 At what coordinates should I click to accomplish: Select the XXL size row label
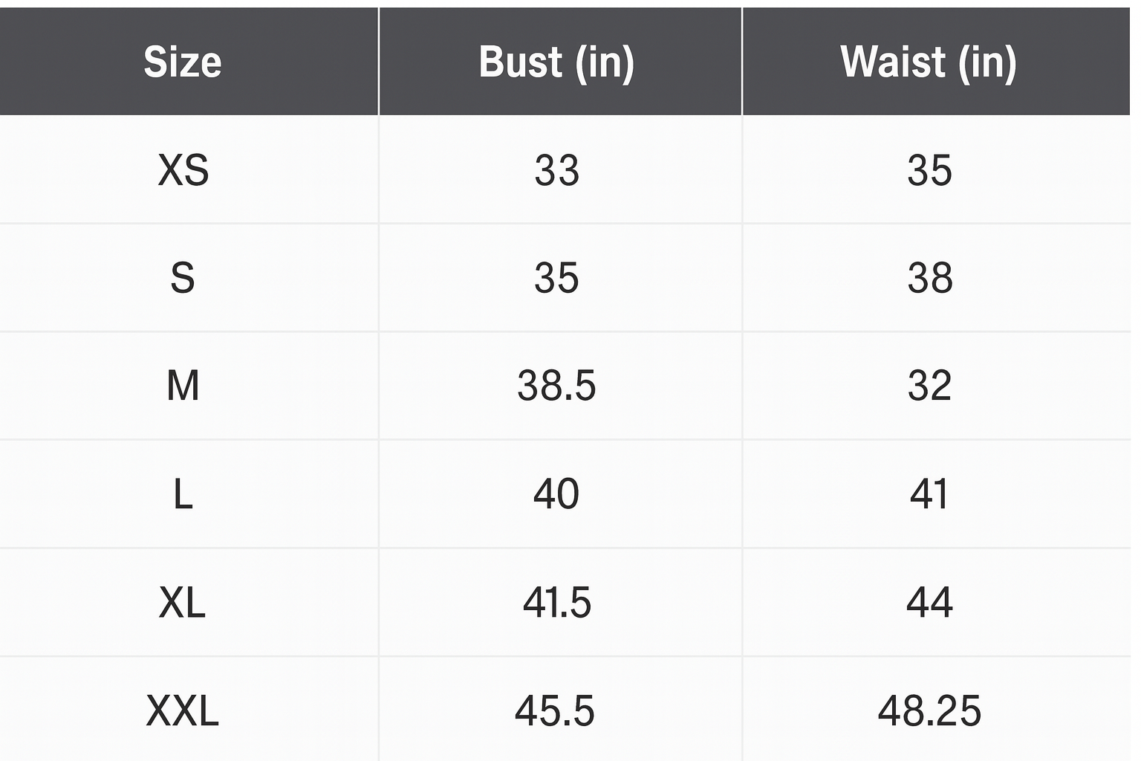click(x=183, y=710)
